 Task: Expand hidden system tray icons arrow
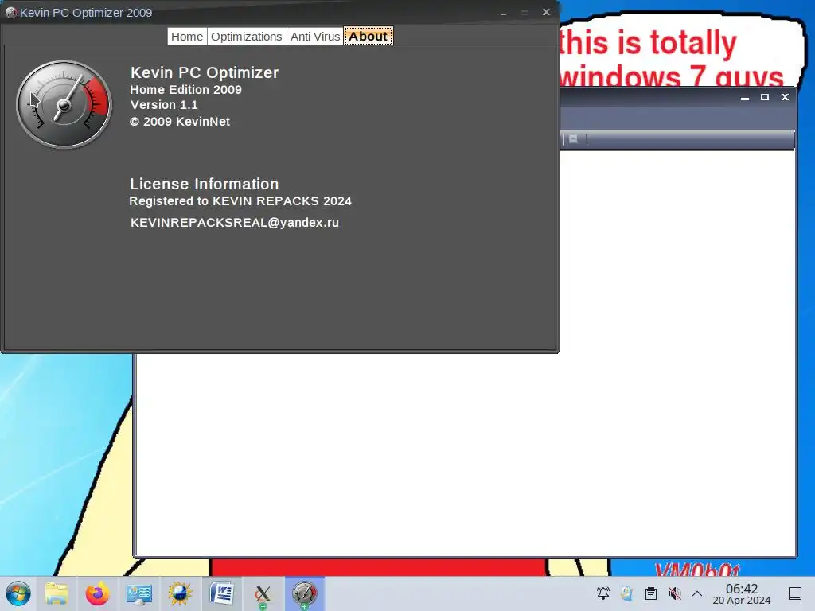coord(697,593)
